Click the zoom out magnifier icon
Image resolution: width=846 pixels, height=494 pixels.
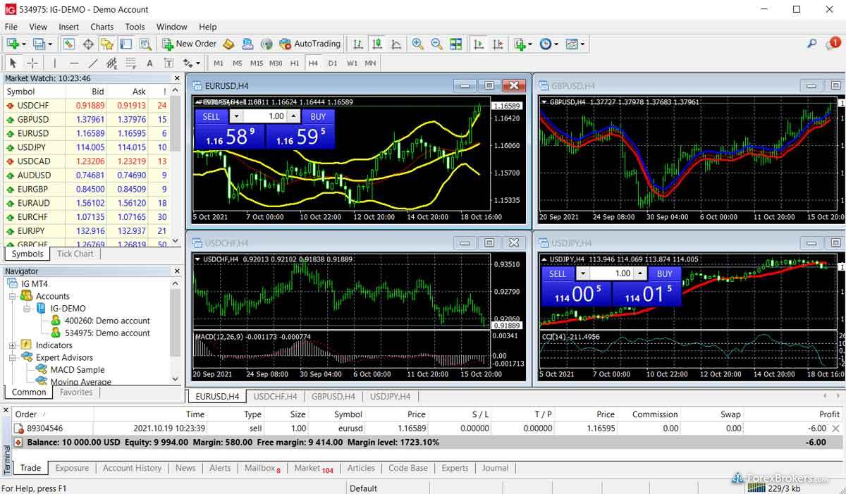tap(436, 44)
